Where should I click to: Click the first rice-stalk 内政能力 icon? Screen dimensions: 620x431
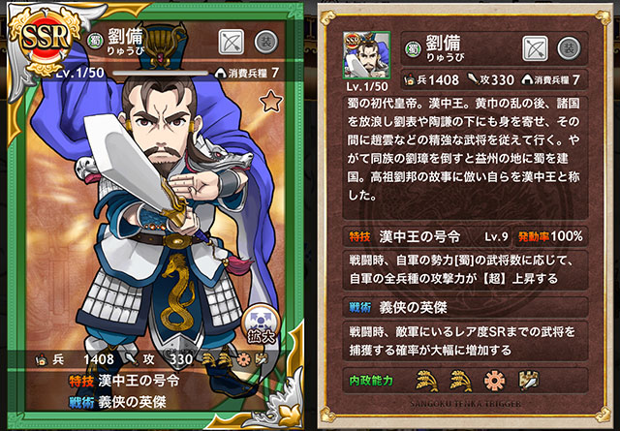427,381
